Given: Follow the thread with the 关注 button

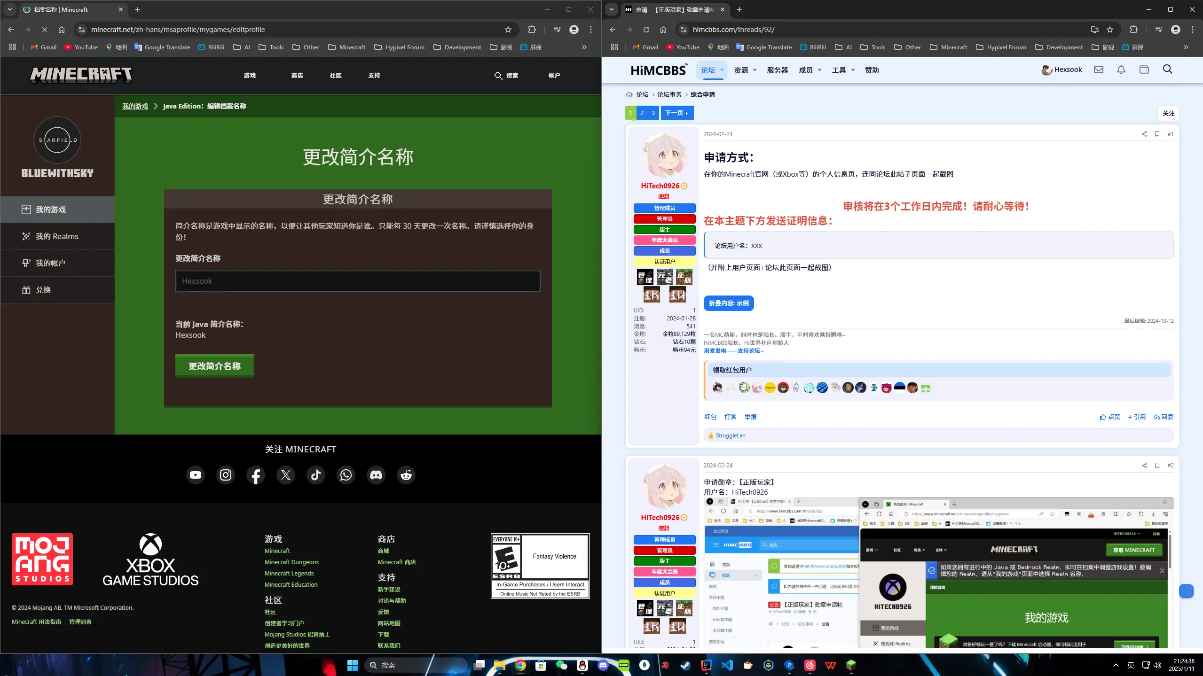Looking at the screenshot, I should point(1169,113).
